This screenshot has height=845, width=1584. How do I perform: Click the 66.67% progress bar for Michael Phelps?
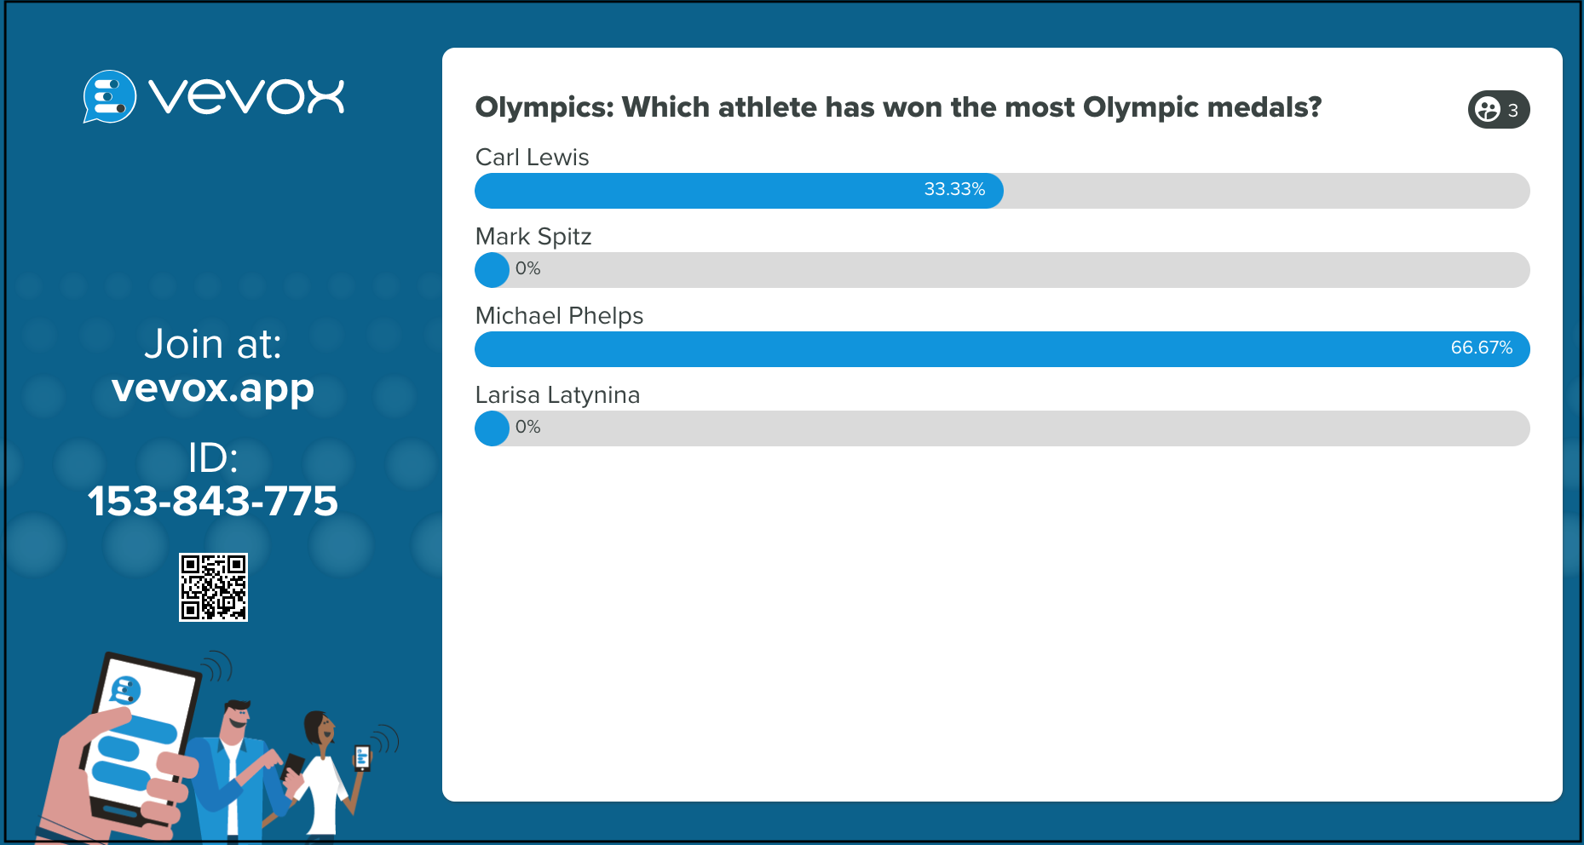pyautogui.click(x=1001, y=349)
